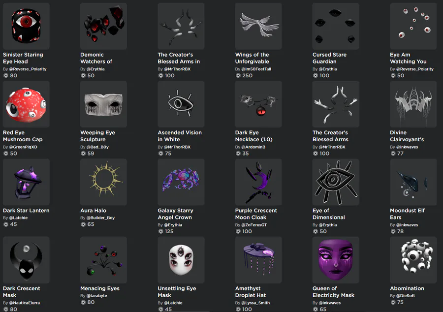Screen dimensions: 443x312
Task: Open the Moondust Elf Ears title link
Action: click(x=407, y=214)
